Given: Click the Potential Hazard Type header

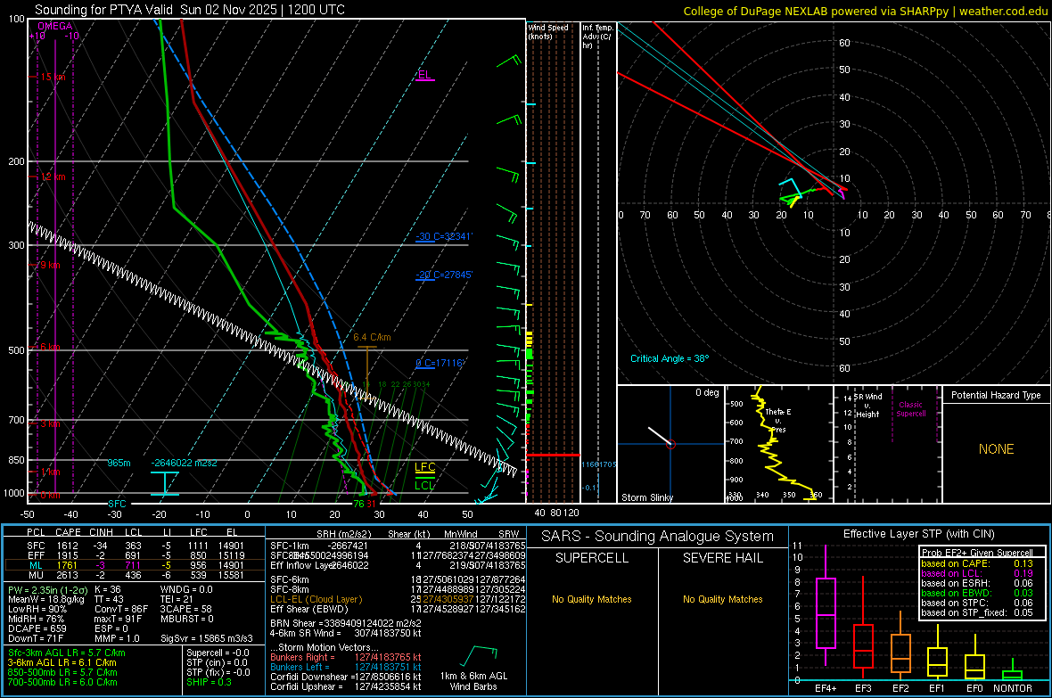Looking at the screenshot, I should click(x=996, y=395).
